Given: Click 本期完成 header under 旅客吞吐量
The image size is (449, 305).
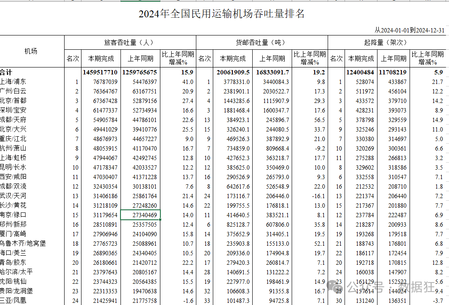Looking at the screenshot, I should (x=101, y=58).
